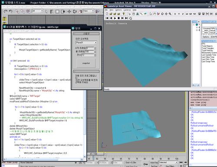Toggle loop playback icon in Asset Viewer
This screenshot has height=167, width=217.
click(131, 18)
